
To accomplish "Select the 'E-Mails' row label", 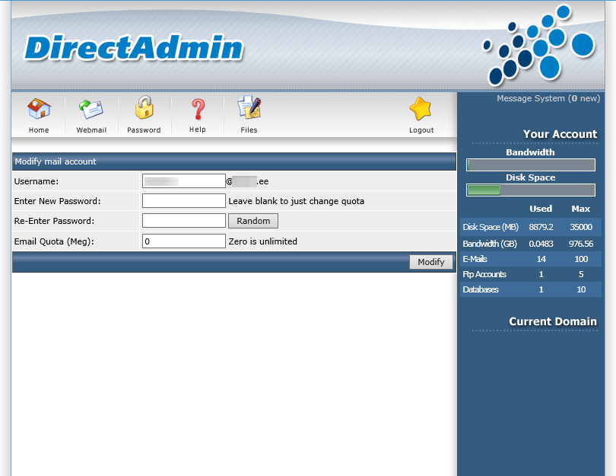I will click(x=475, y=259).
